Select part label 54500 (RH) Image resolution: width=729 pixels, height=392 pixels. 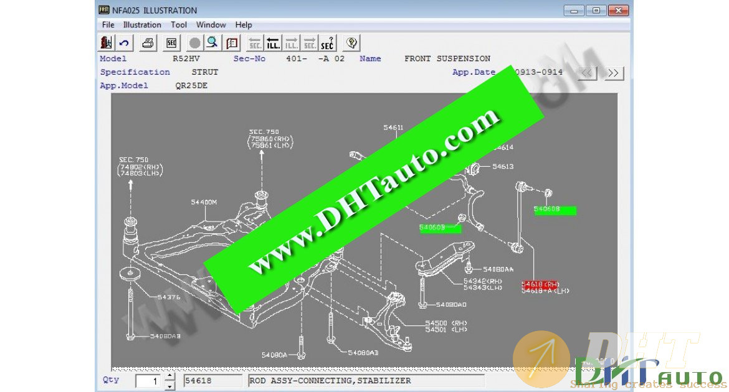click(x=446, y=323)
